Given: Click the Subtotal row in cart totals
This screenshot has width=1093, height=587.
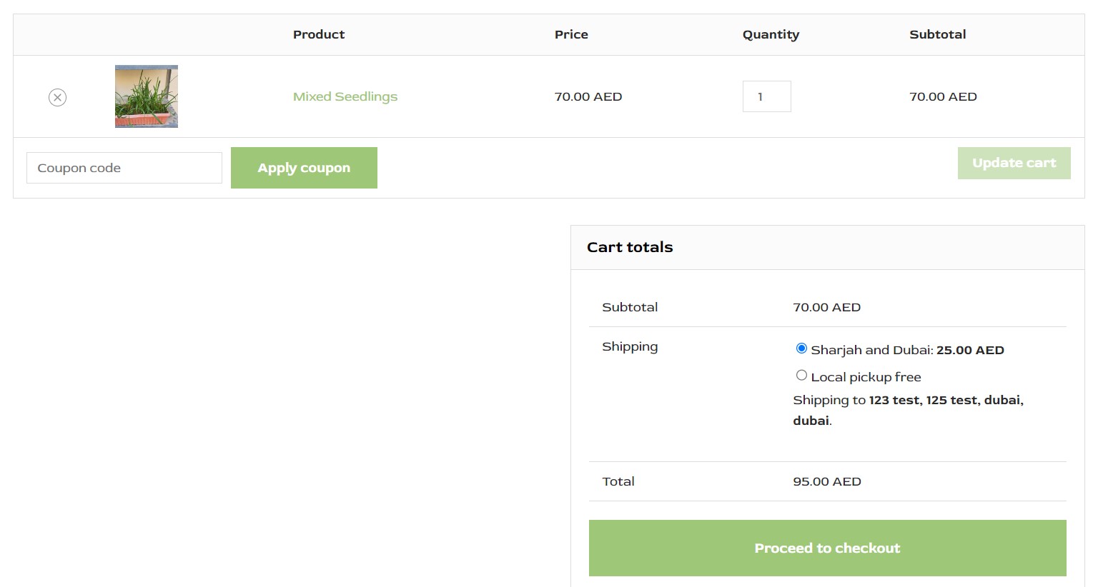Looking at the screenshot, I should [x=630, y=307].
